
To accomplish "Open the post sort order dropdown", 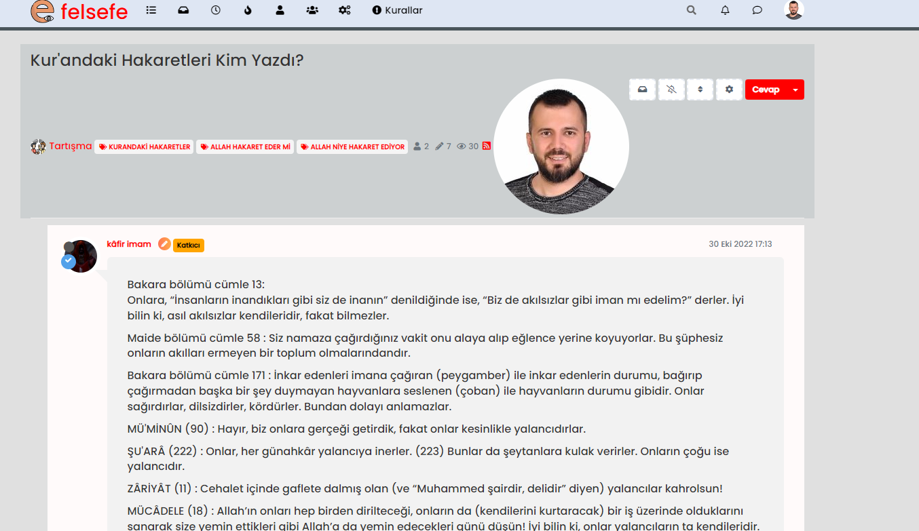I will (700, 90).
